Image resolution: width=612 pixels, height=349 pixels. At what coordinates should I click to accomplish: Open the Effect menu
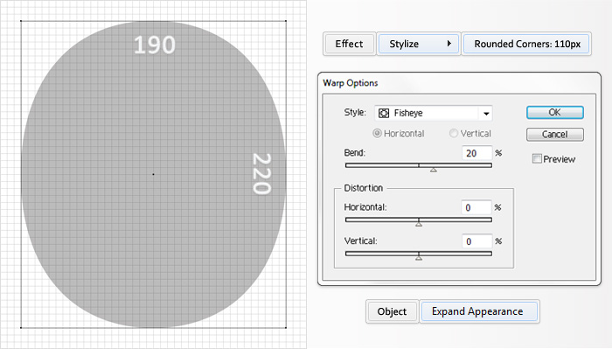349,44
